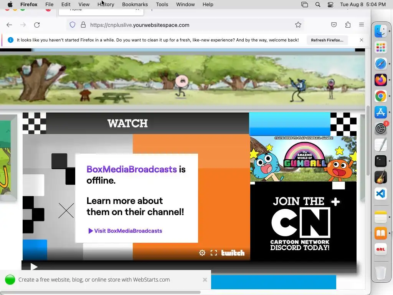Toggle Twitch player fullscreen
393x295 pixels.
click(x=213, y=253)
